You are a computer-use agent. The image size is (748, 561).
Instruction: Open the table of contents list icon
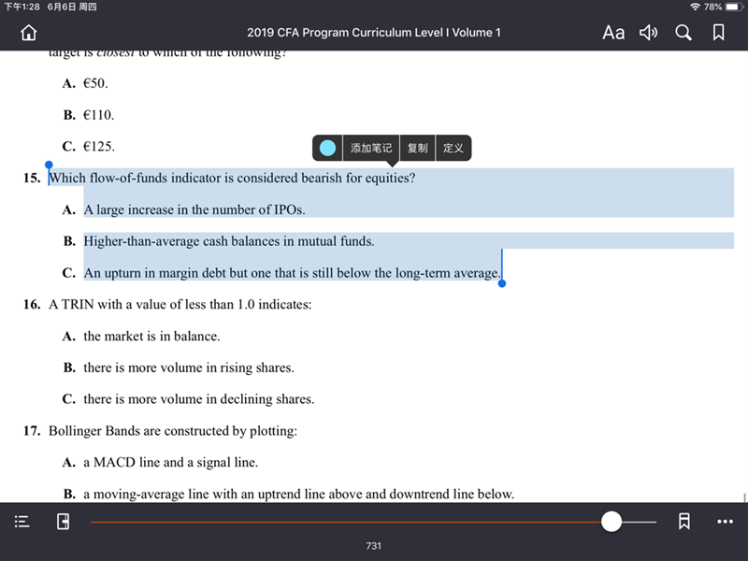click(22, 522)
